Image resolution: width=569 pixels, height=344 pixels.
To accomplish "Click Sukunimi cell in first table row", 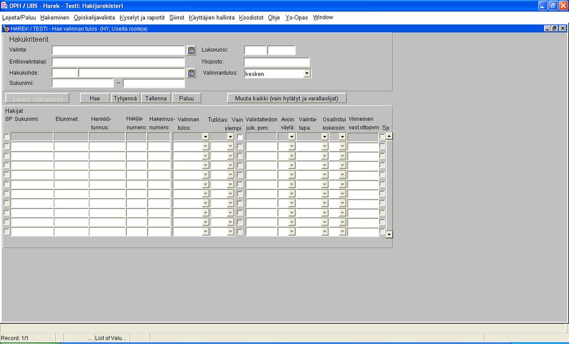I will point(32,137).
